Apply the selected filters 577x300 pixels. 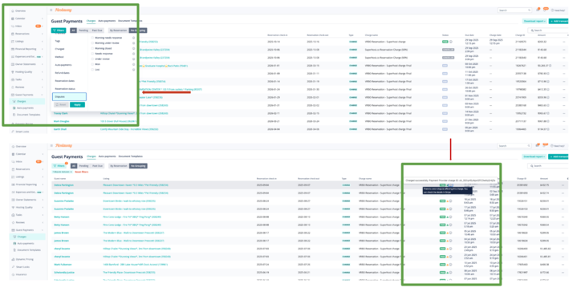77,105
